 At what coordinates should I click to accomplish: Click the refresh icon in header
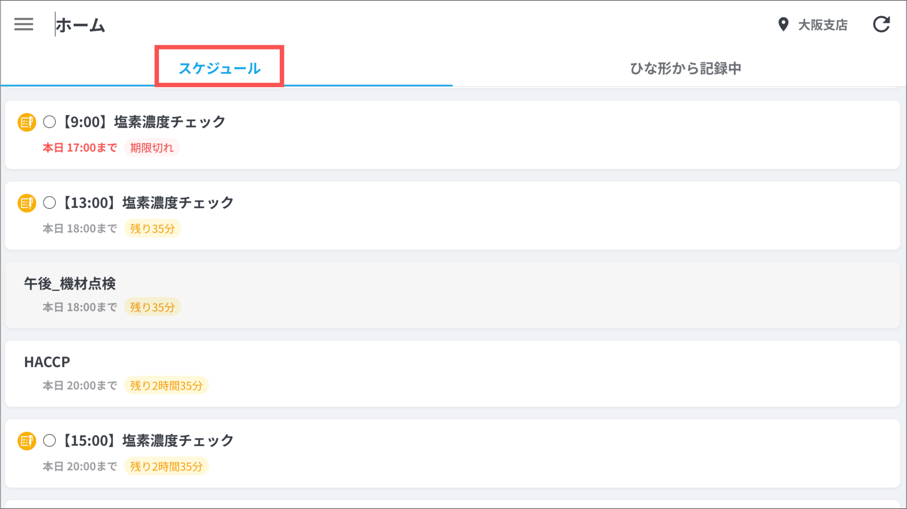click(881, 24)
